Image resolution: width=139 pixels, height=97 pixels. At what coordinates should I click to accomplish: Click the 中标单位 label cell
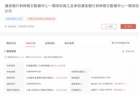[x=14, y=66]
